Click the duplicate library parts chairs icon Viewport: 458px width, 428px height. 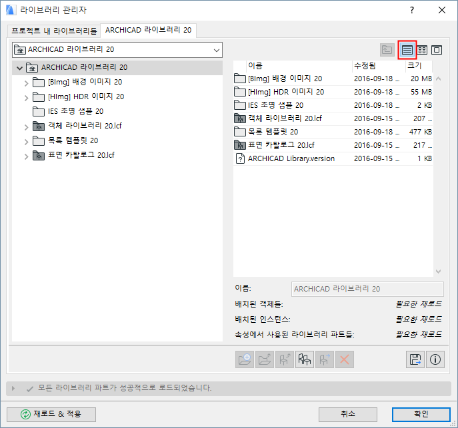tap(305, 359)
